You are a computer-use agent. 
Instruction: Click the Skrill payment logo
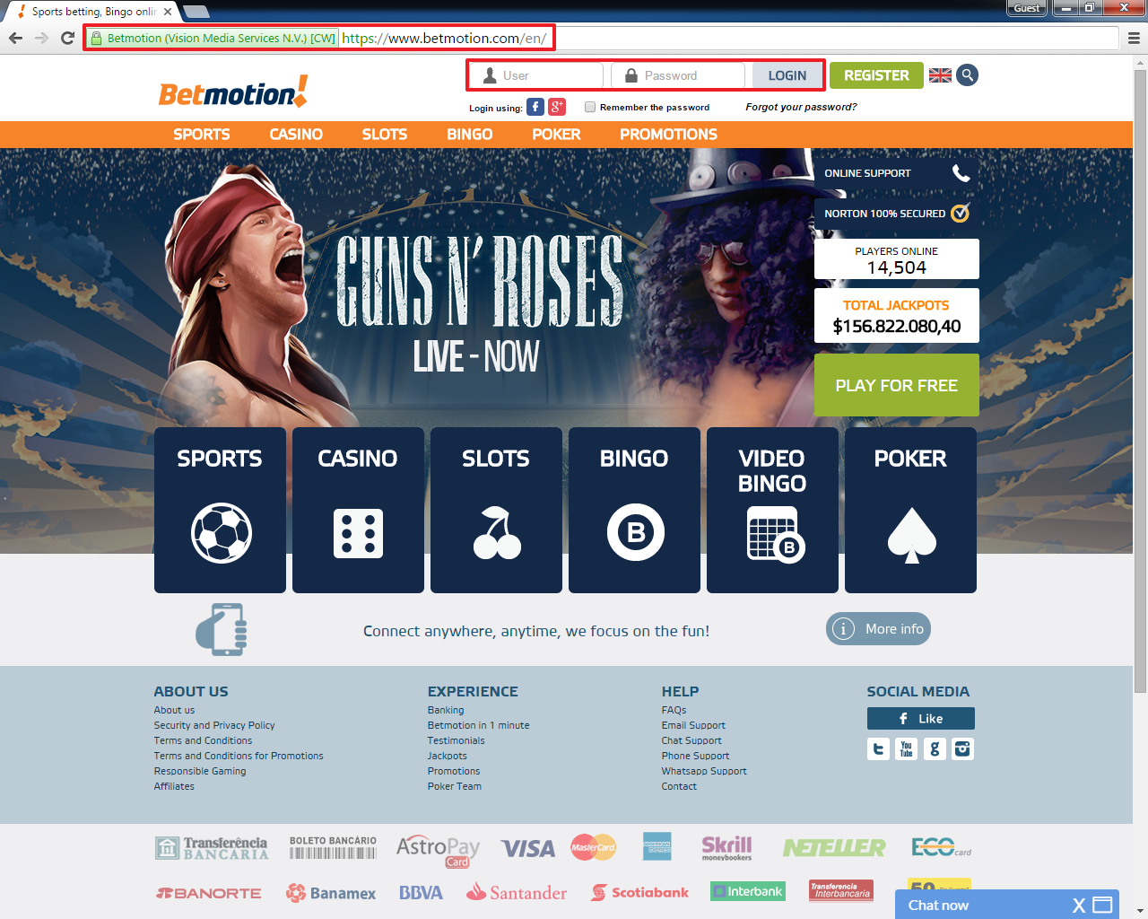click(x=726, y=847)
